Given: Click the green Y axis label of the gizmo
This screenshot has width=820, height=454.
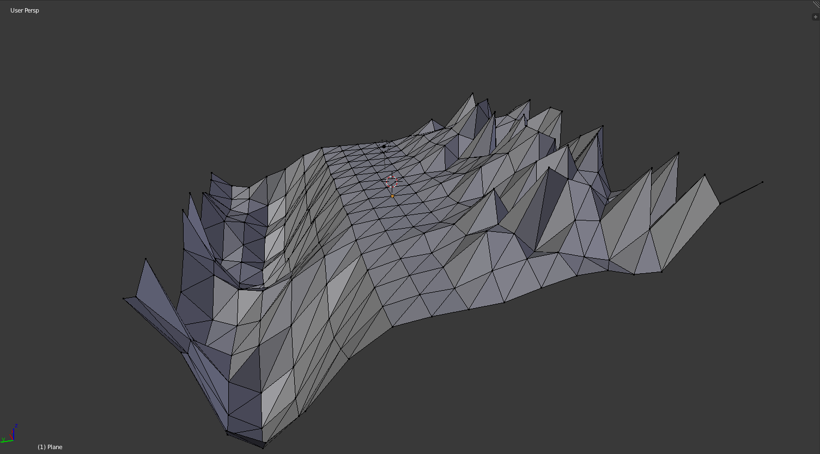Looking at the screenshot, I should [x=3, y=439].
